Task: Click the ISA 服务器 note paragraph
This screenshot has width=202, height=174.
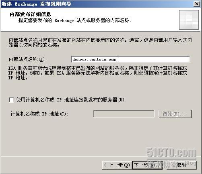Action: pos(97,73)
